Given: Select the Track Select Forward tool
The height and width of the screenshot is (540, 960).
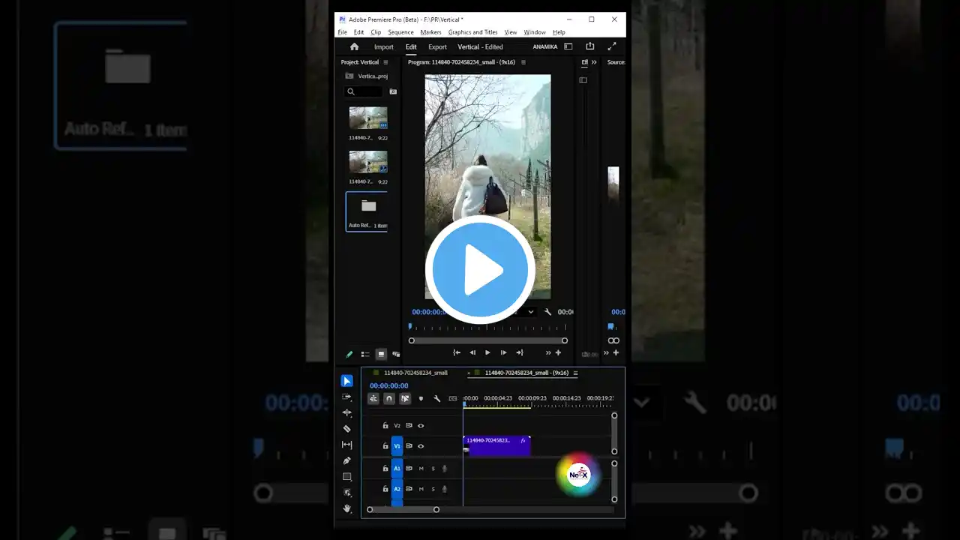Looking at the screenshot, I should [346, 397].
